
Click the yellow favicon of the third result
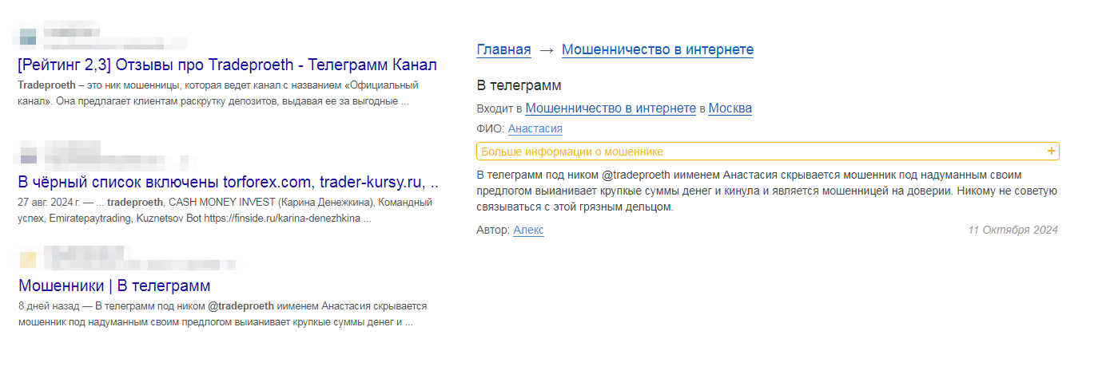(x=27, y=259)
